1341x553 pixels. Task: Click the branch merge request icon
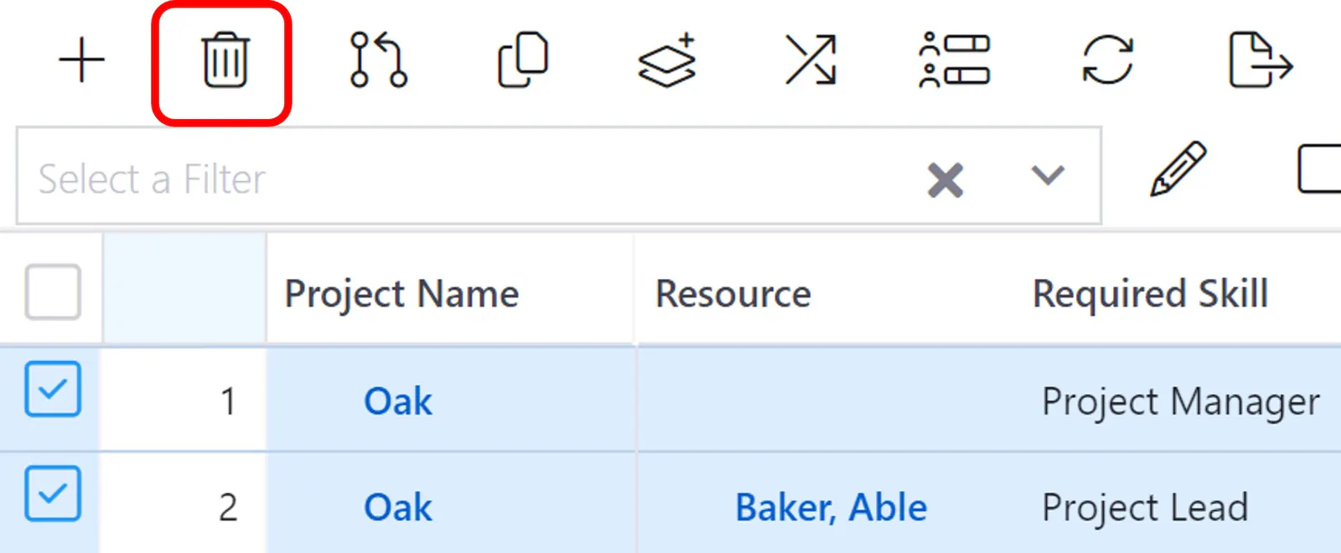(378, 59)
